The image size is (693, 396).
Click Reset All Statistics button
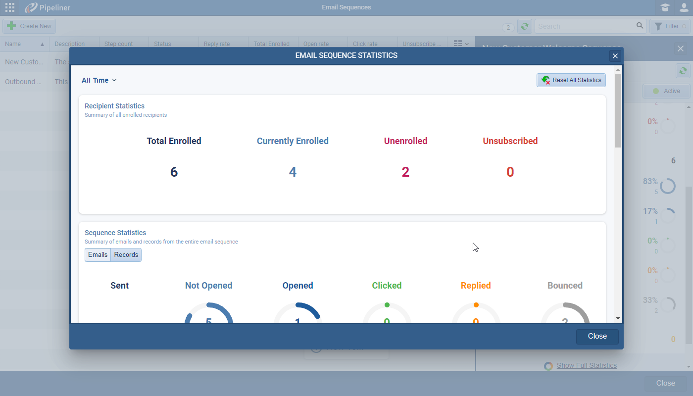click(x=571, y=80)
